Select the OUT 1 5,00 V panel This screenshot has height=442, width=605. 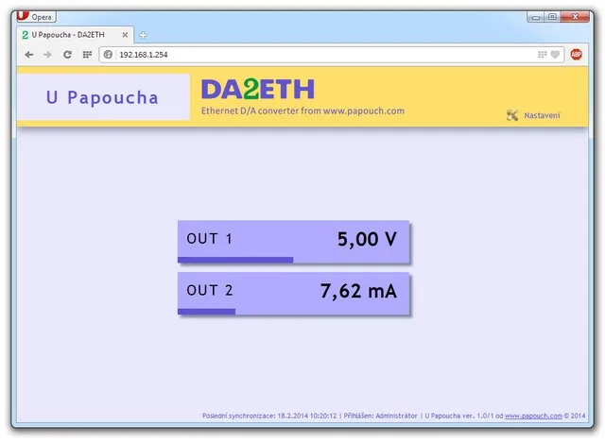[293, 242]
